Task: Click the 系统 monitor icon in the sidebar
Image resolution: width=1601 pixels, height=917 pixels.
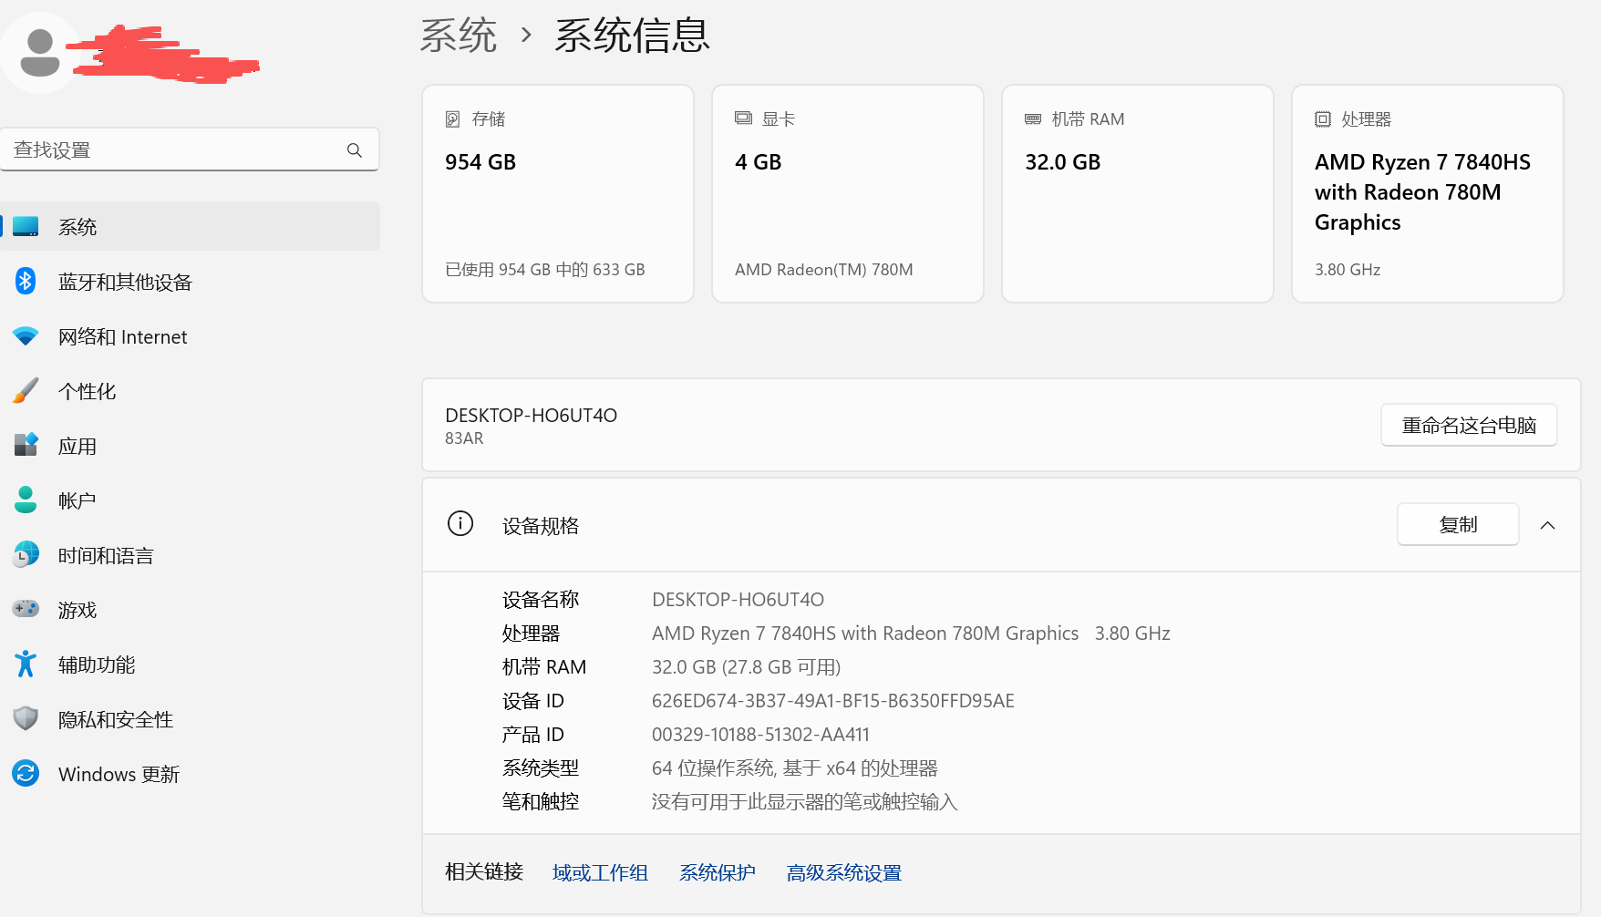Action: (x=26, y=226)
